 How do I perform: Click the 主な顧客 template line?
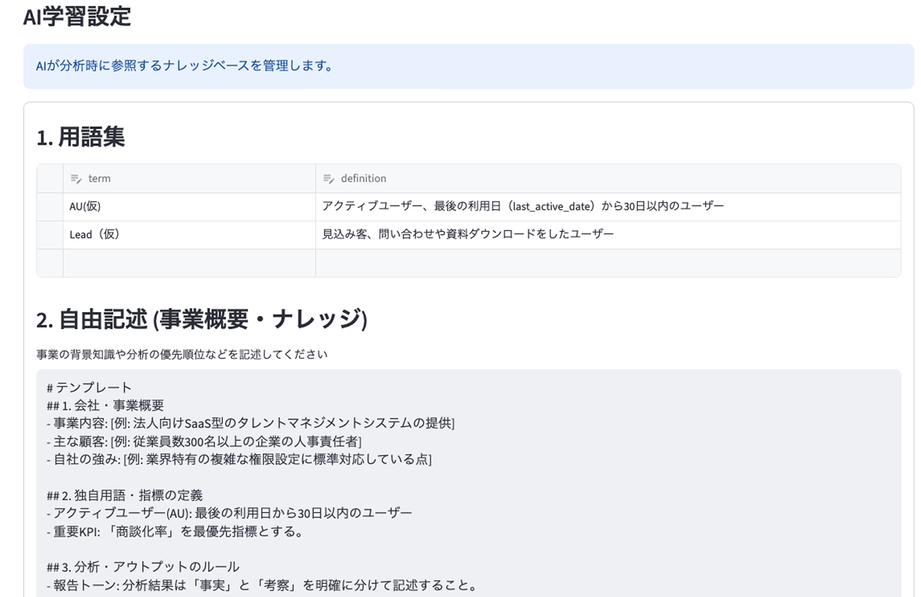coord(204,442)
